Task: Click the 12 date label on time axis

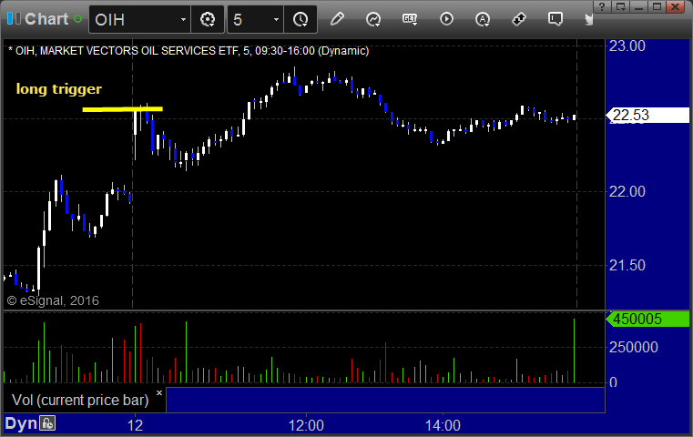Action: (135, 425)
